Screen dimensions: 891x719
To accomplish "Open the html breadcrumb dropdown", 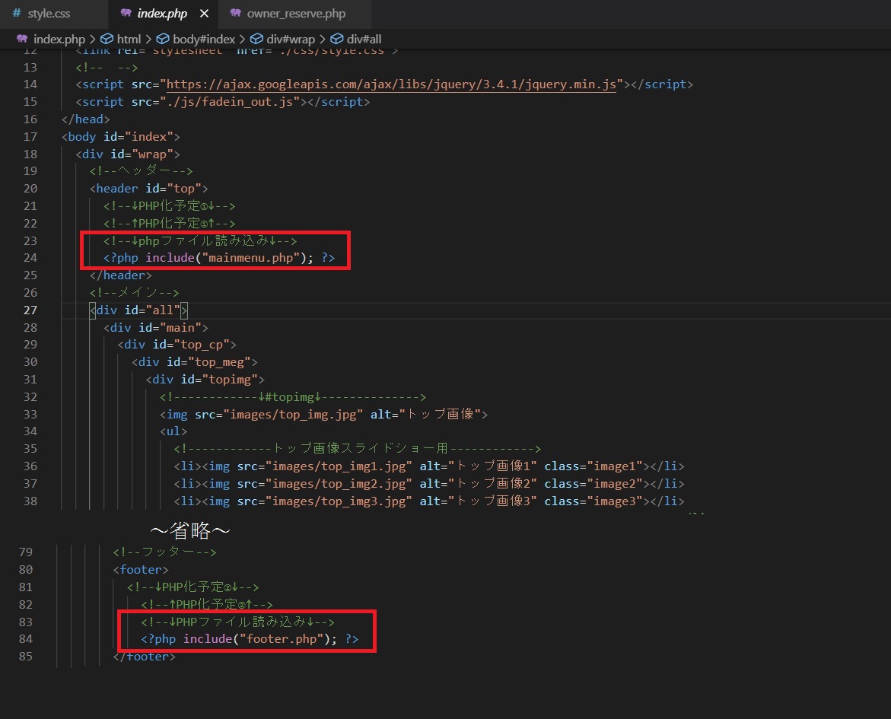I will pos(129,39).
